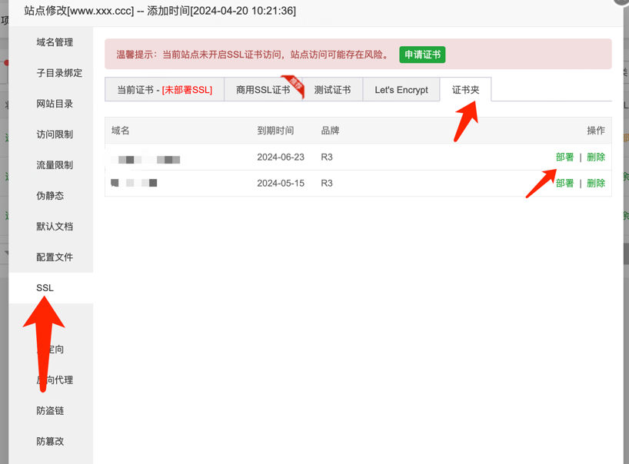
Task: Open the 域名管理 section in sidebar
Action: pyautogui.click(x=55, y=42)
